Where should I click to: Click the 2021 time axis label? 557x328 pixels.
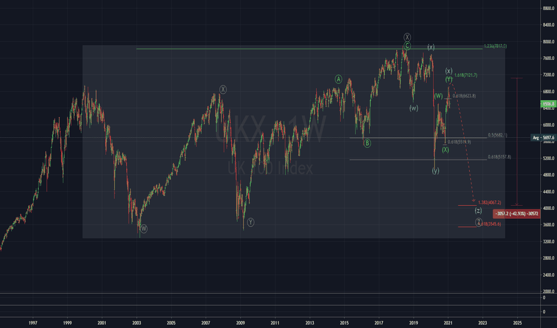pos(448,323)
